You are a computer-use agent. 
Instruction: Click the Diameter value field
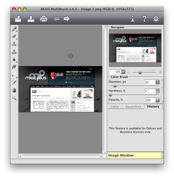coord(150,82)
